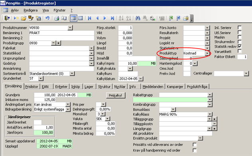
Task: Open the Förs.konto dropdown
Action: click(x=207, y=28)
